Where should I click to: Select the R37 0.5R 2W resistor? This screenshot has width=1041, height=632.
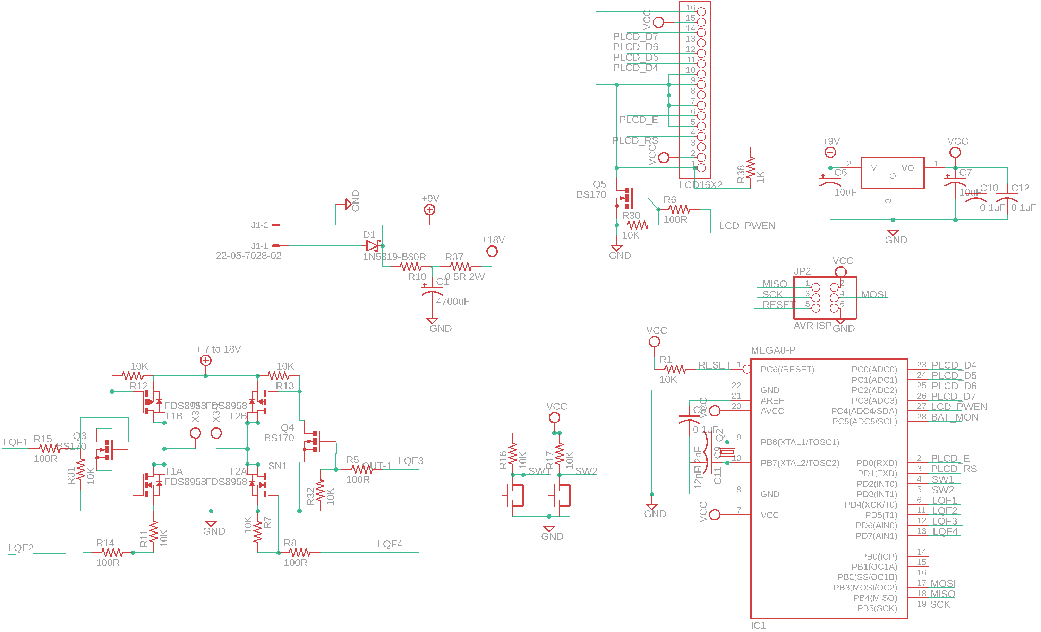pyautogui.click(x=461, y=266)
